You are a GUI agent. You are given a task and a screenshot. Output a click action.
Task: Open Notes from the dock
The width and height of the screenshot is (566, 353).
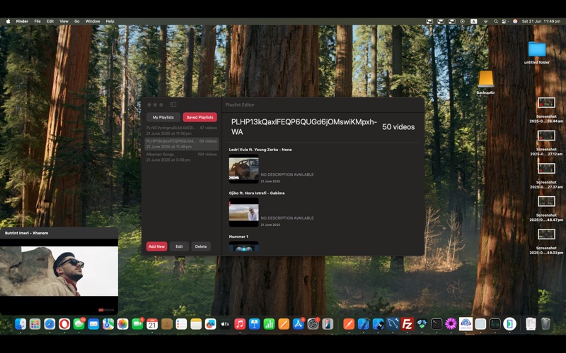[196, 324]
